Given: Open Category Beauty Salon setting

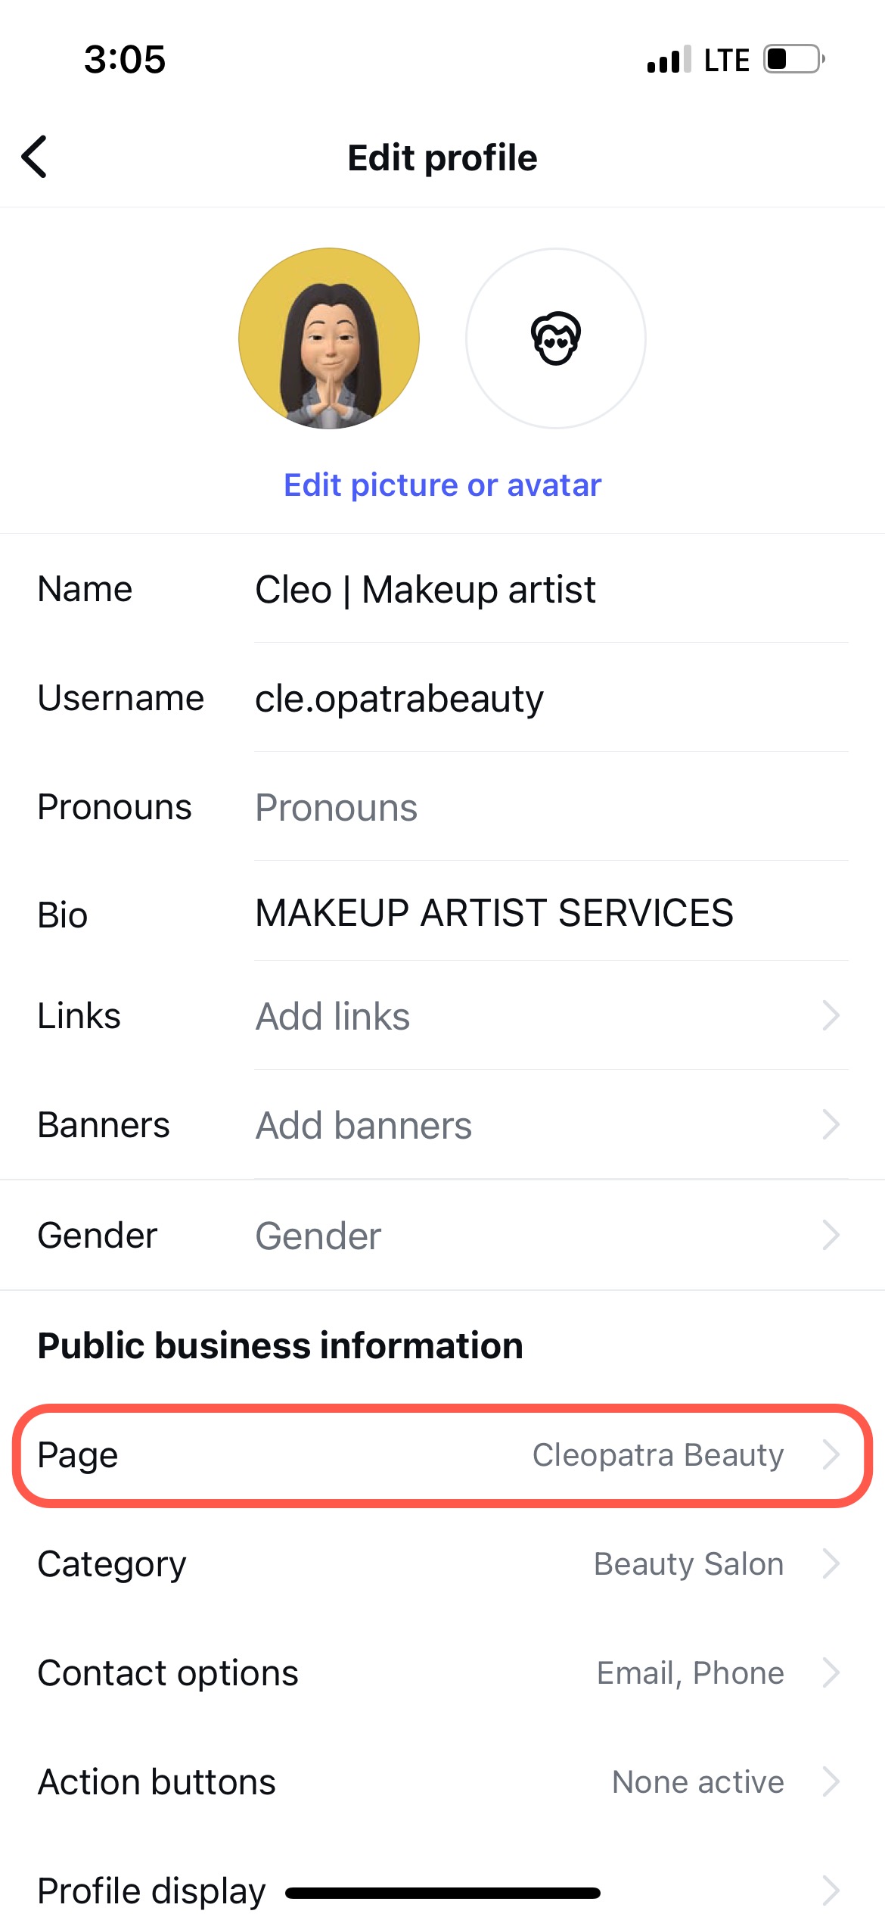Looking at the screenshot, I should point(442,1564).
